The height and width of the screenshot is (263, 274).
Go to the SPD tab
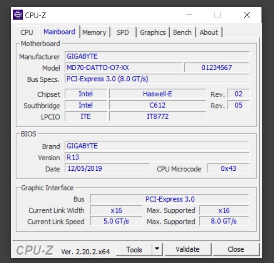tap(123, 32)
